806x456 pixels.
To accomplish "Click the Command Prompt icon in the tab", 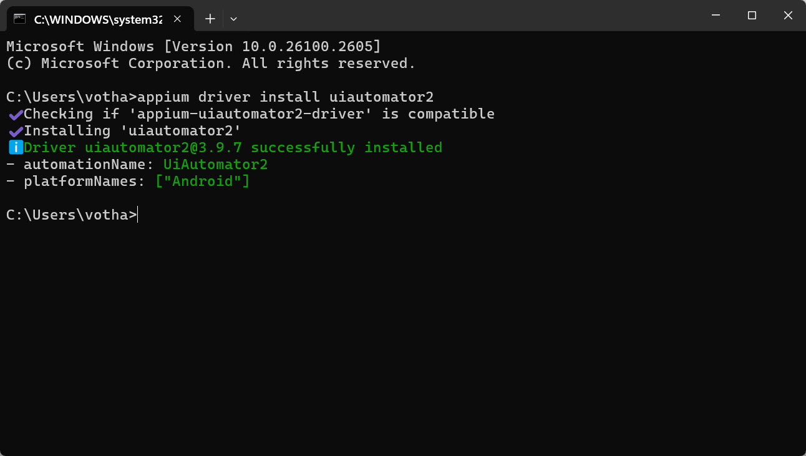I will click(20, 19).
